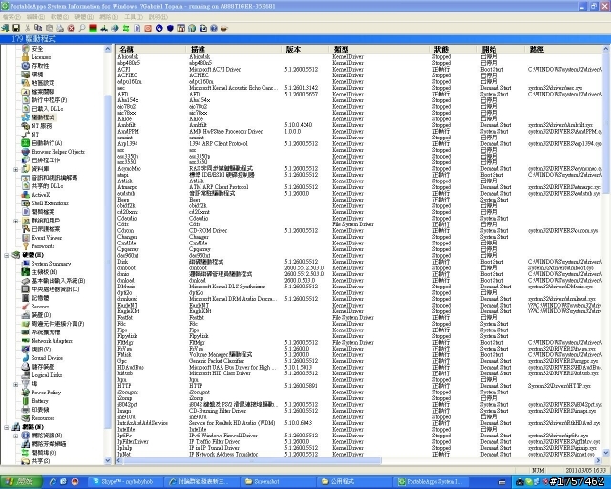Click the floppy disk Save toolbar icon
Screen dimensions: 611x489
tap(16, 28)
